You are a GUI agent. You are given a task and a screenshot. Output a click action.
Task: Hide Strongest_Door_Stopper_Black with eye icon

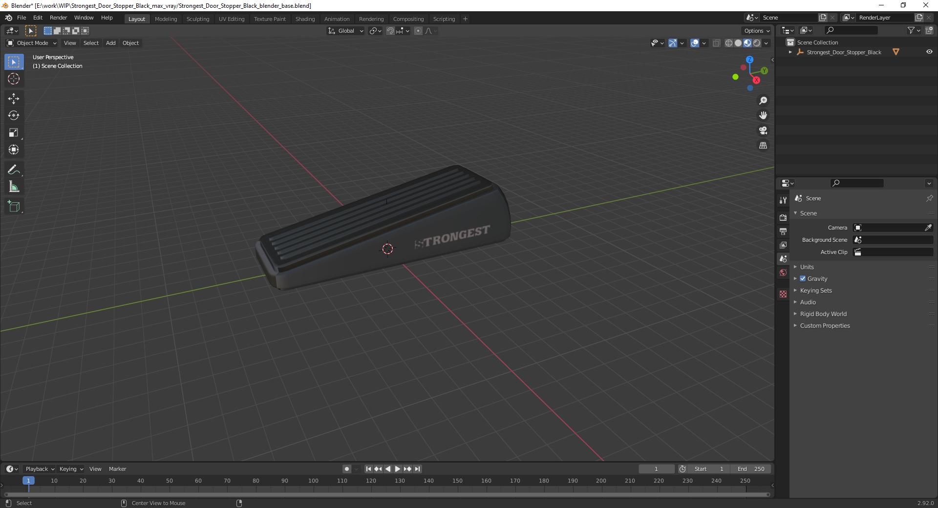coord(929,52)
